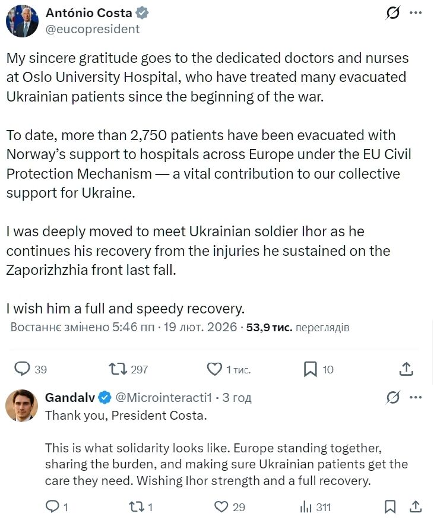This screenshot has width=434, height=523.
Task: Open Grok analysis for Gandalv's reply
Action: coord(393,397)
